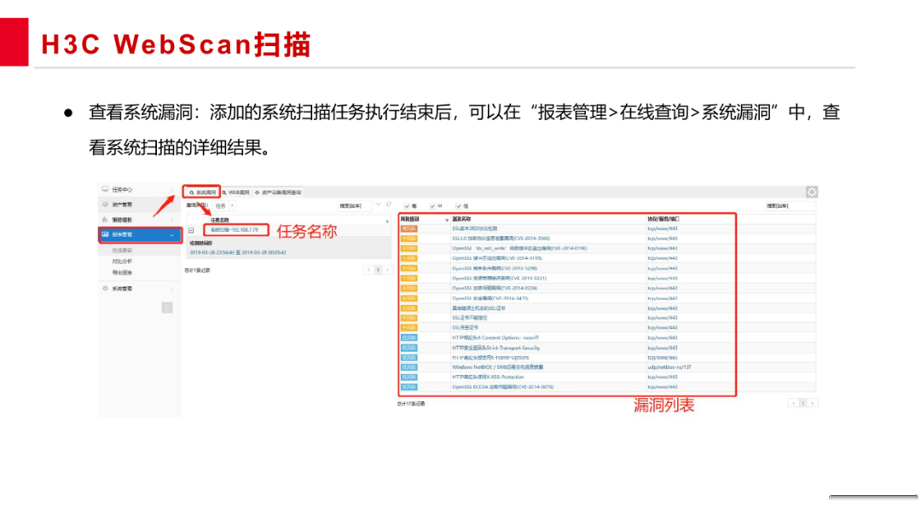Click the high-risk badge on SSL版本2和3 row
Image resolution: width=921 pixels, height=518 pixels.
click(408, 229)
